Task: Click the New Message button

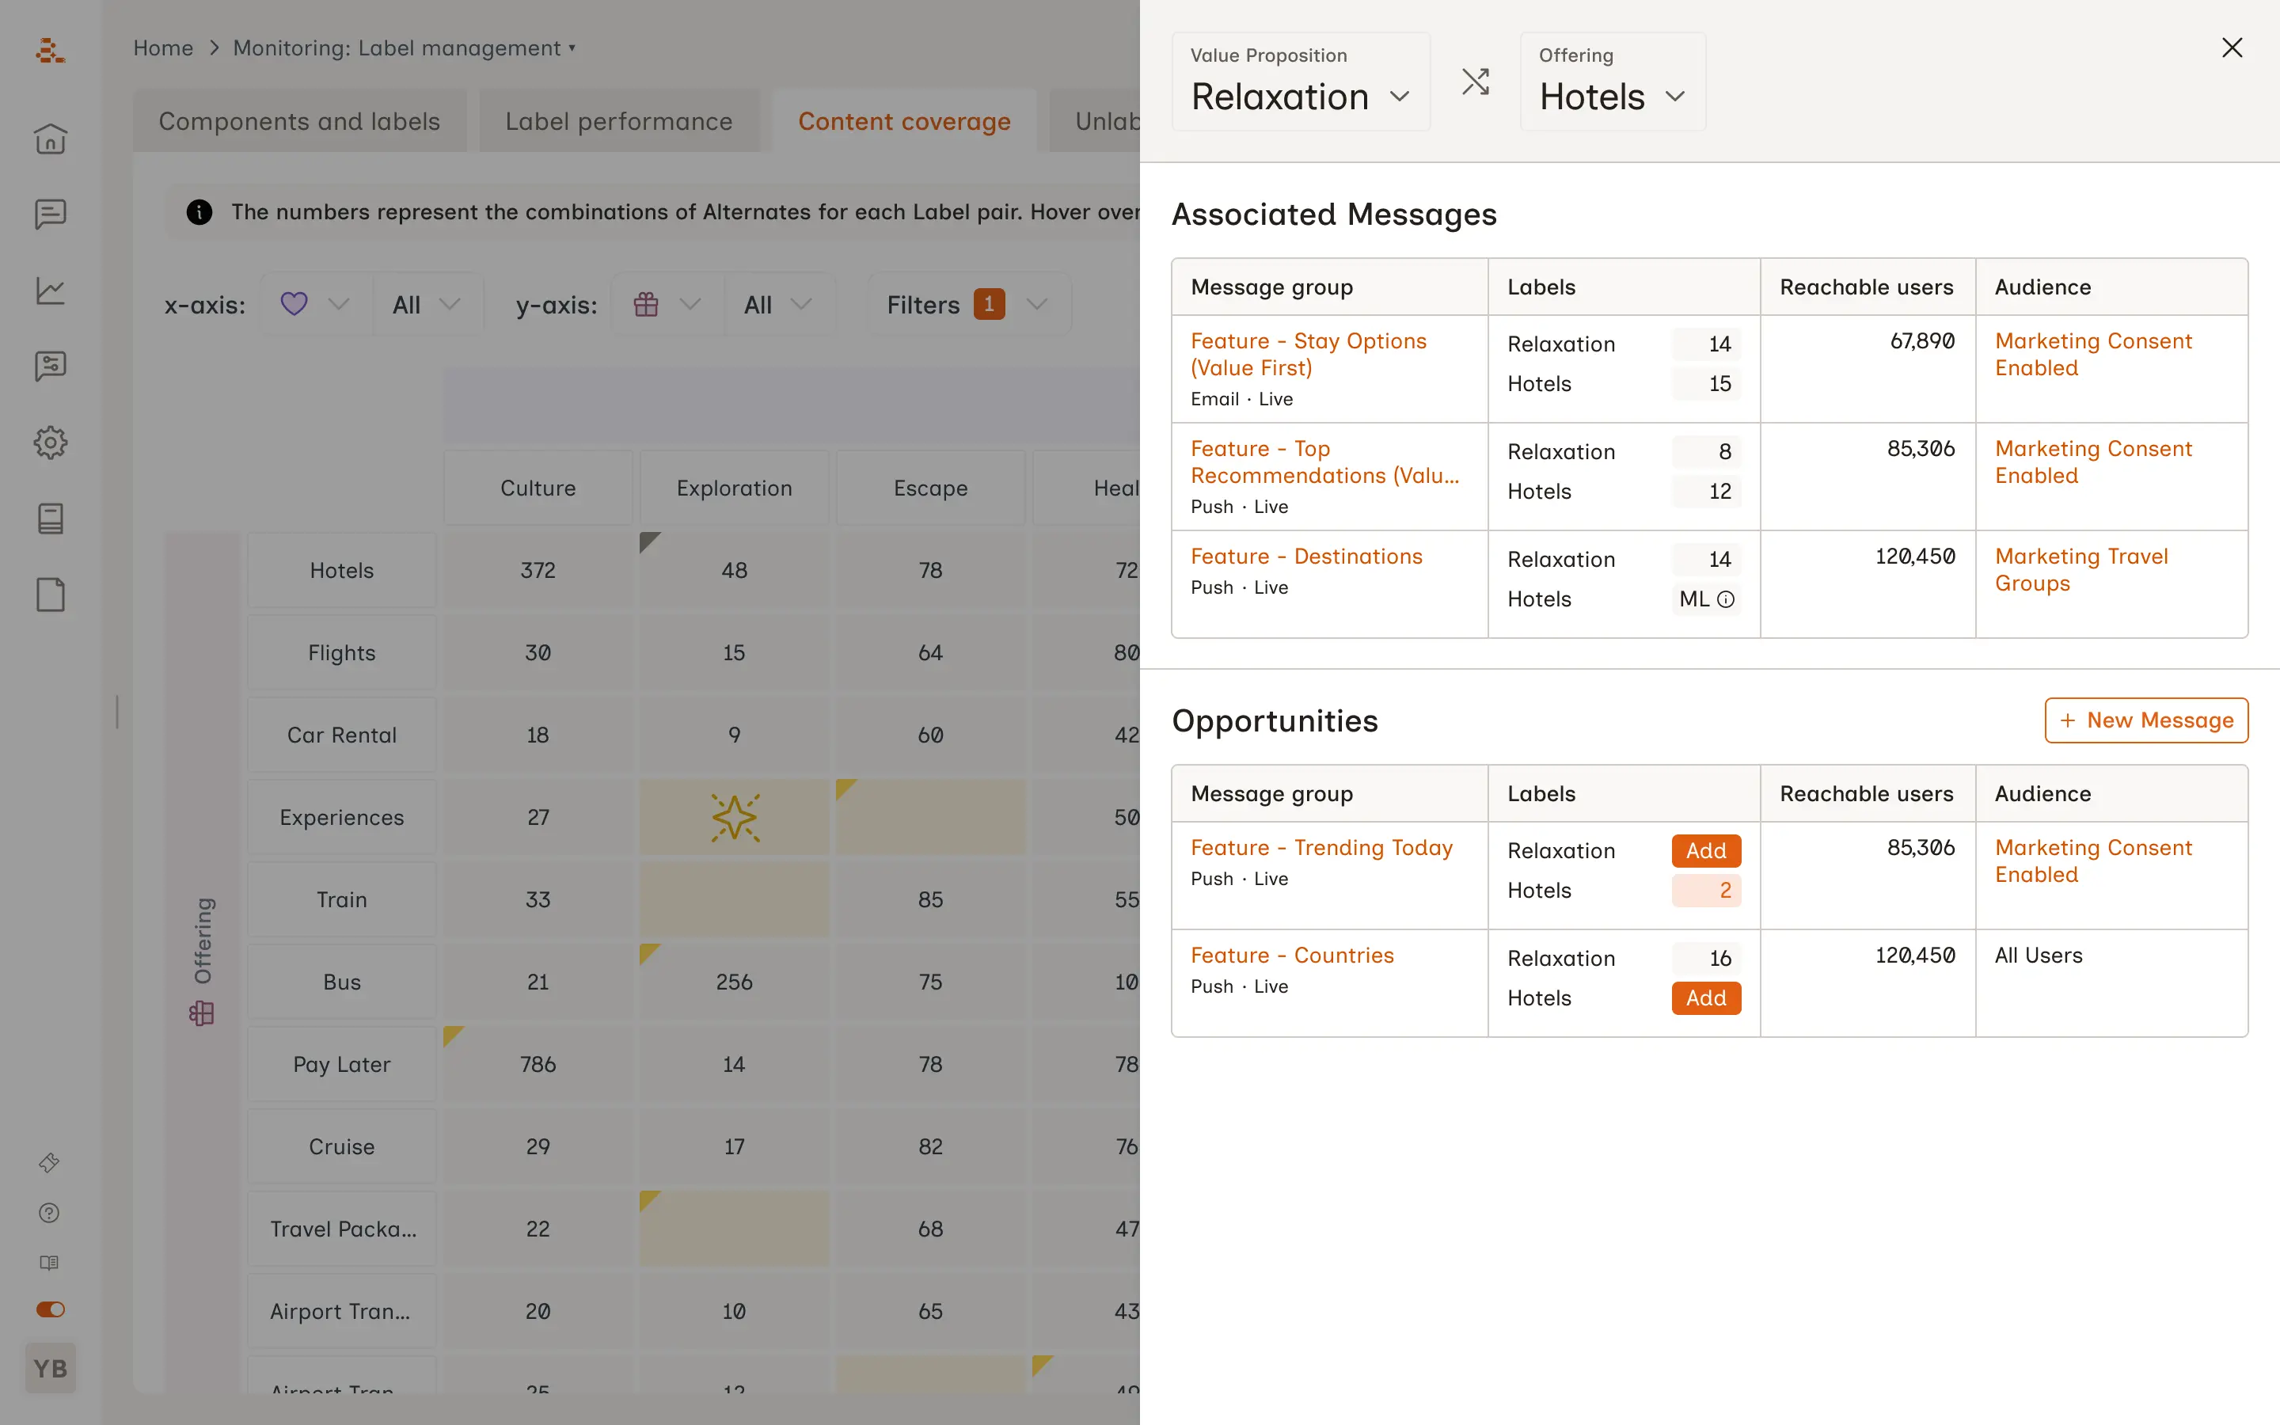Action: click(2145, 720)
